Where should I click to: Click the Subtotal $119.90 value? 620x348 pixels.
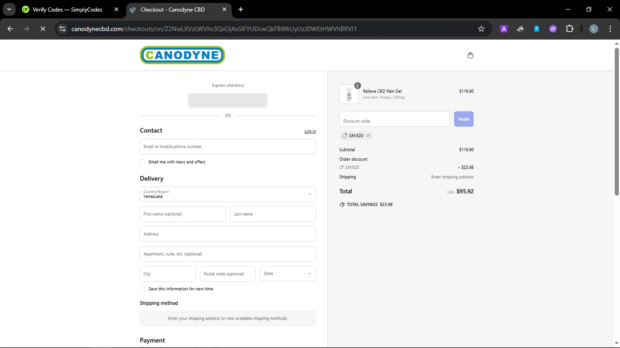[466, 150]
